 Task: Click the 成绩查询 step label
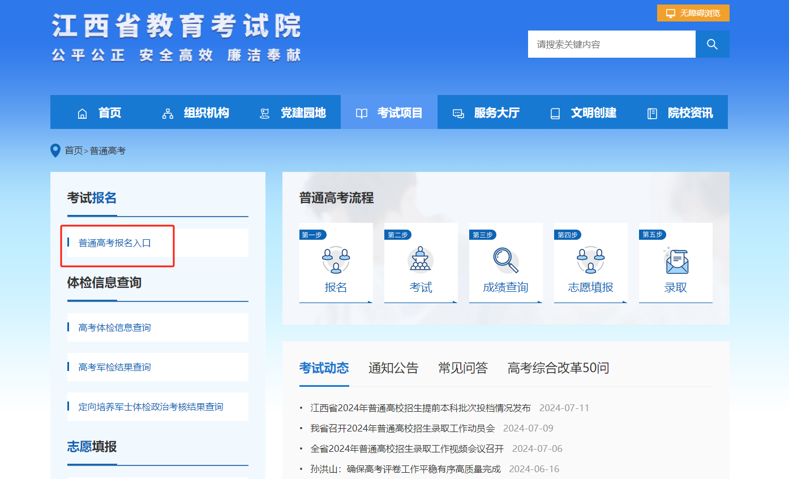pyautogui.click(x=505, y=287)
